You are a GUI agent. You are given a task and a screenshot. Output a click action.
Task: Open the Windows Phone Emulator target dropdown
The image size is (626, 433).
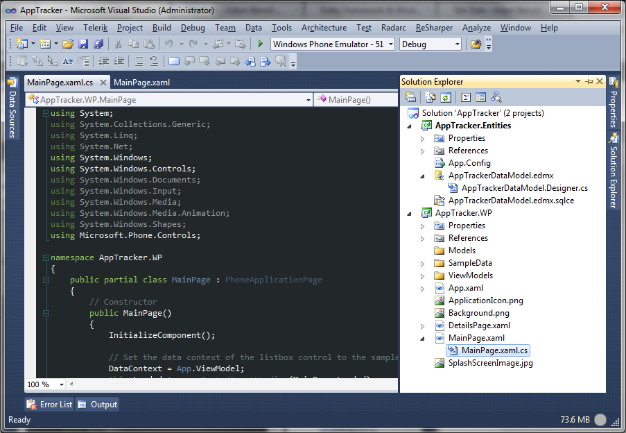(391, 44)
